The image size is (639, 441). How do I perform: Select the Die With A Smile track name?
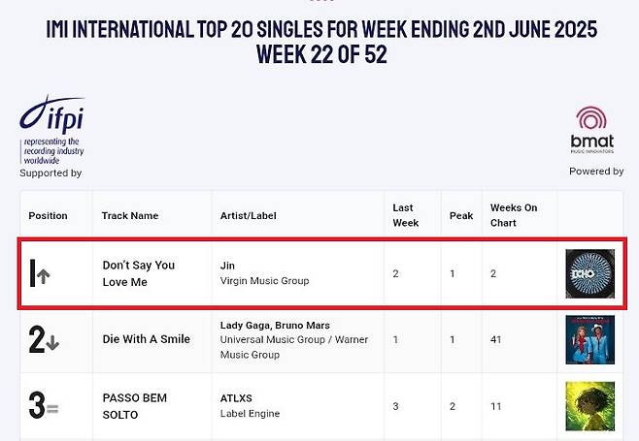pyautogui.click(x=147, y=339)
